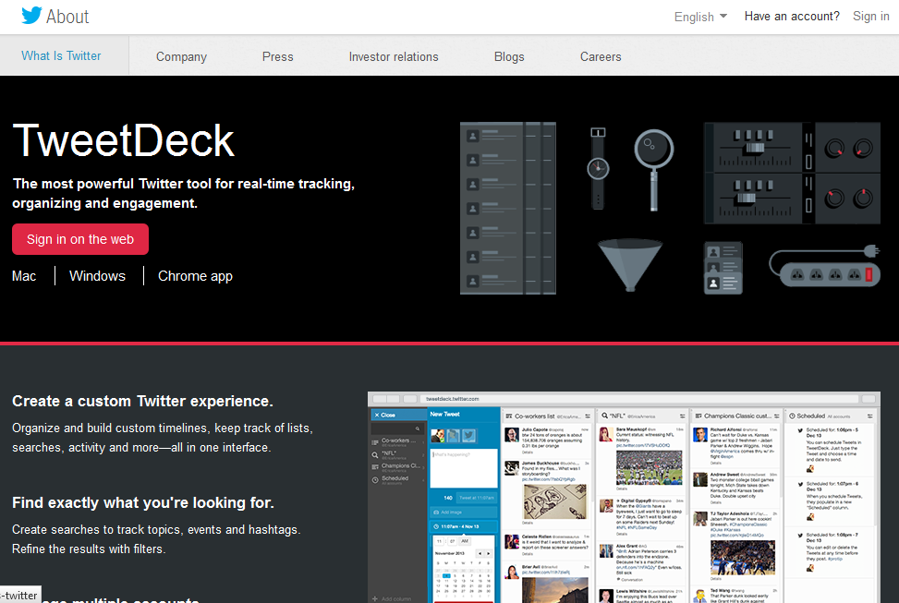Click the "Organize and build custom timelines" paragraph
899x603 pixels.
coord(163,438)
